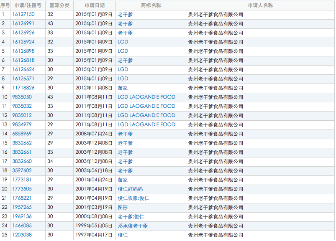Open the 俊仁农家;俊仁 trademark
The image size is (336, 241).
pos(133,198)
